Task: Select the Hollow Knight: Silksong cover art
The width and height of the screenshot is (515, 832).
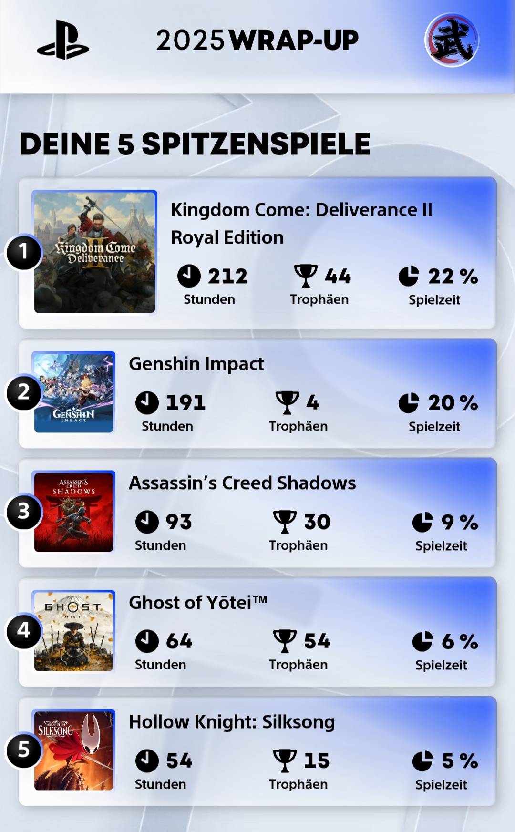Action: click(74, 750)
